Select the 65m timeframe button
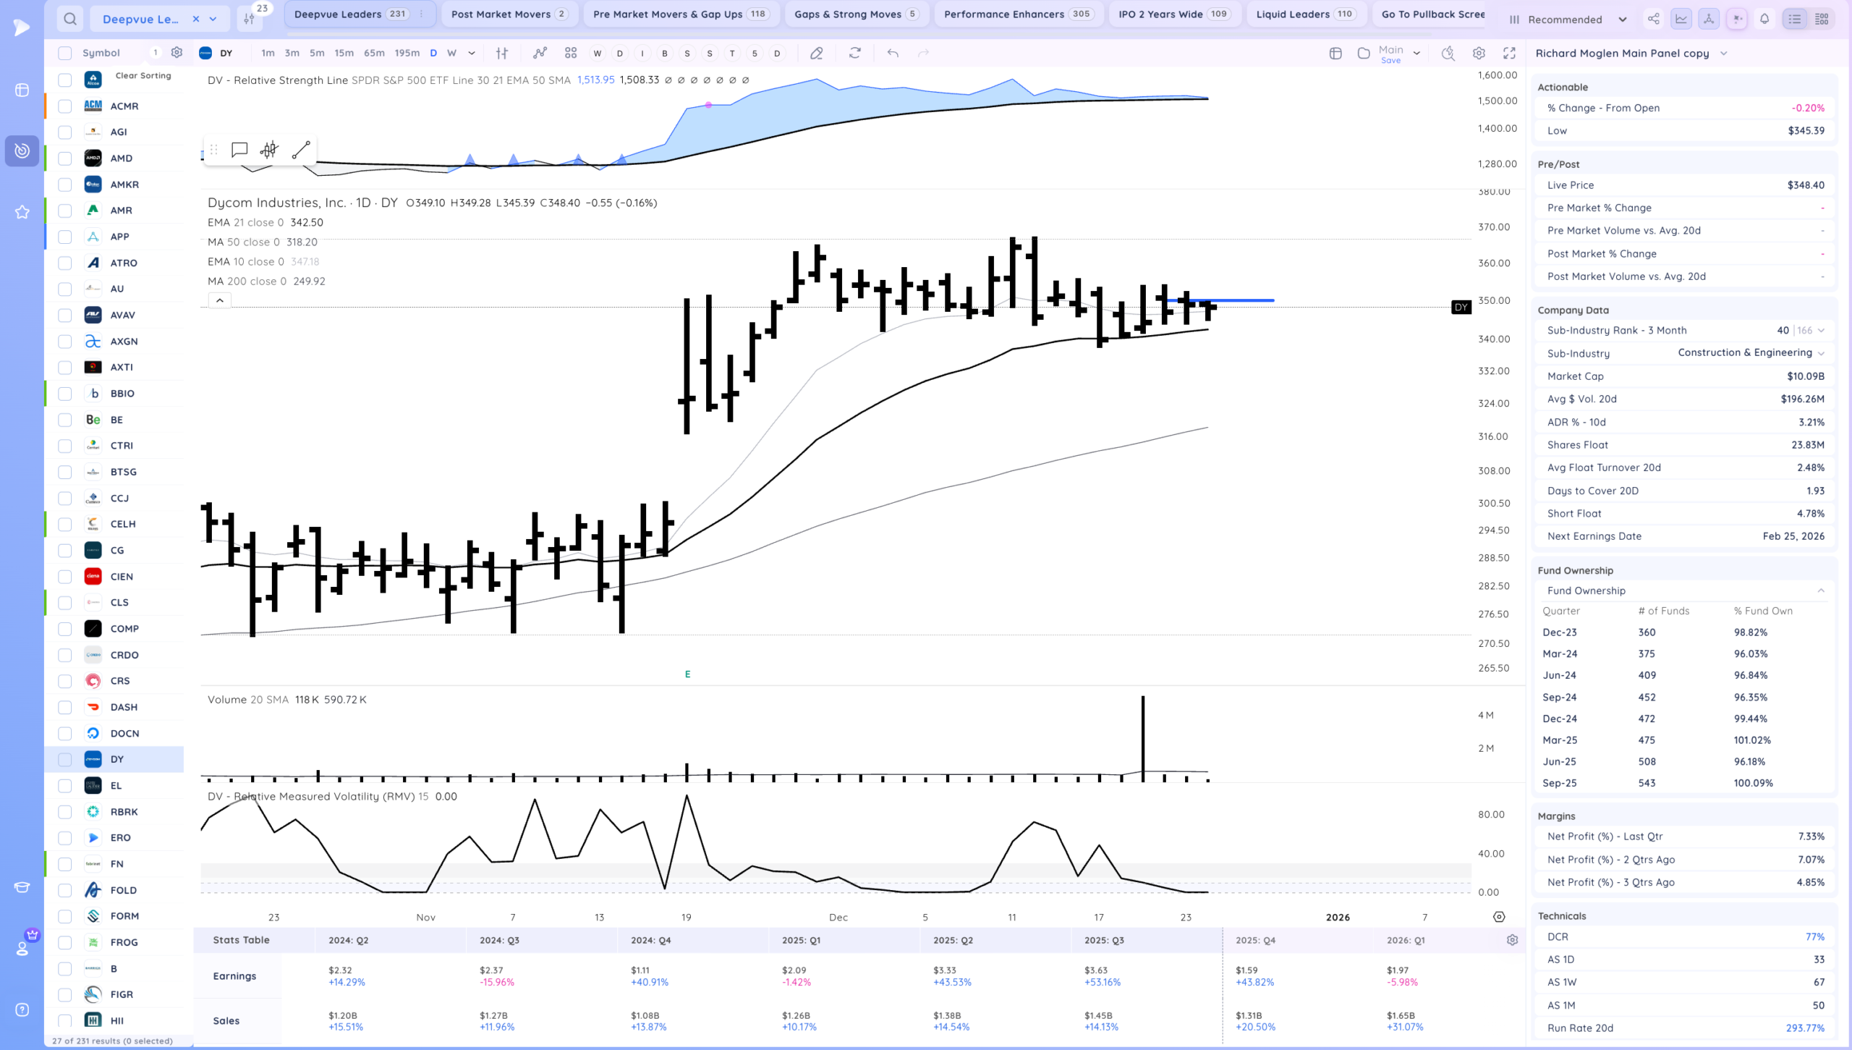Viewport: 1852px width, 1050px height. click(x=374, y=53)
